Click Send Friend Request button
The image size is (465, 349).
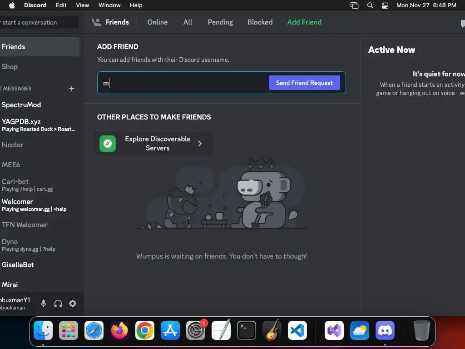click(304, 83)
